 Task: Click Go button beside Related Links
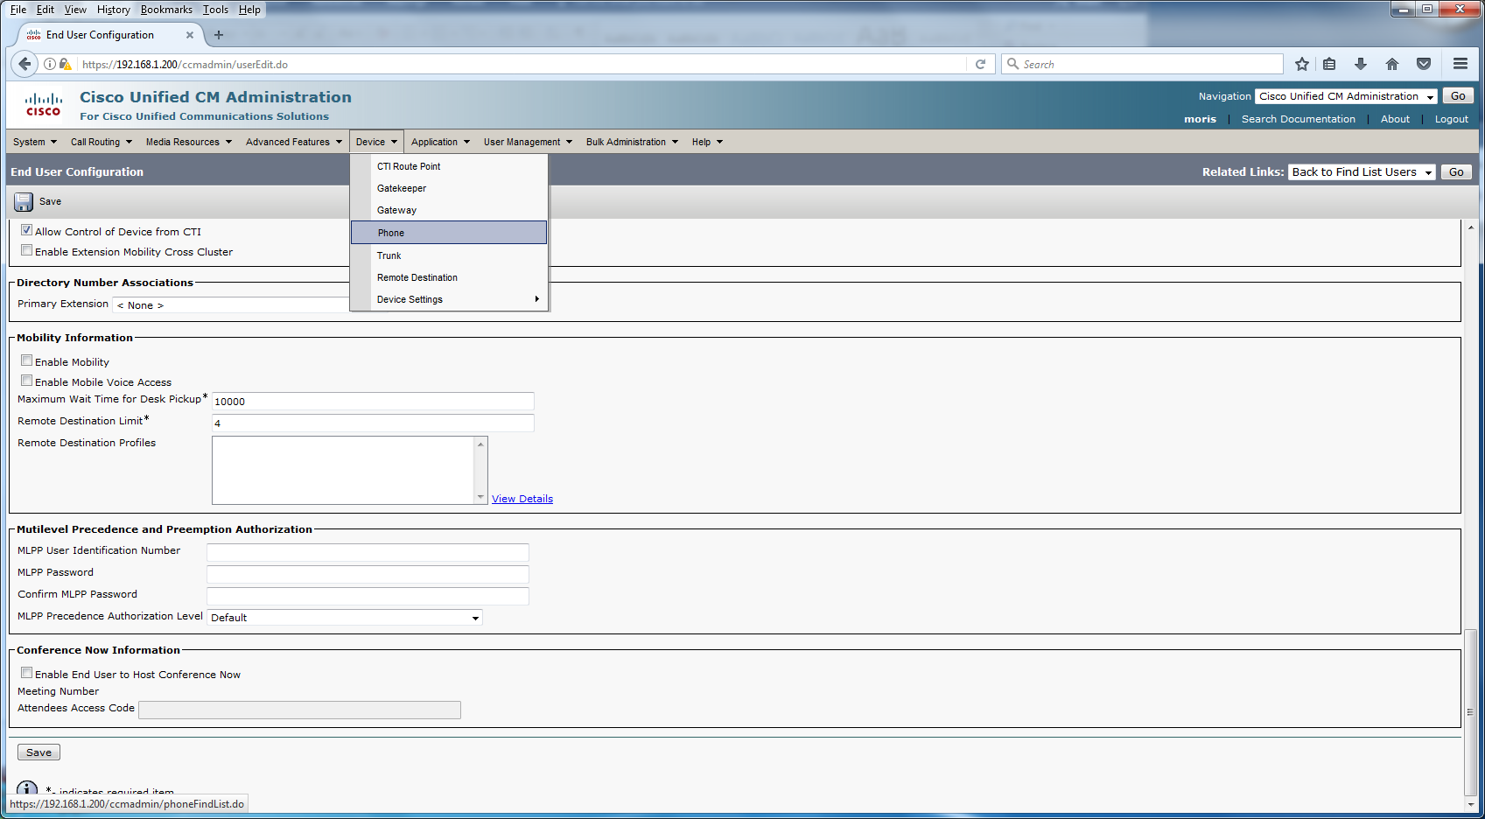(1456, 172)
